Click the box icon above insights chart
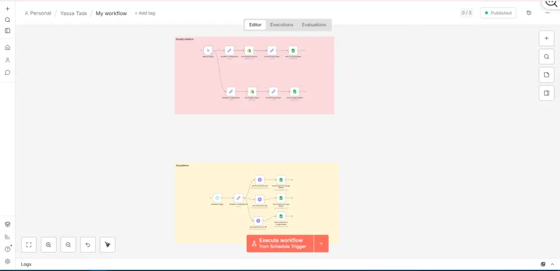The image size is (560, 271). (7, 224)
